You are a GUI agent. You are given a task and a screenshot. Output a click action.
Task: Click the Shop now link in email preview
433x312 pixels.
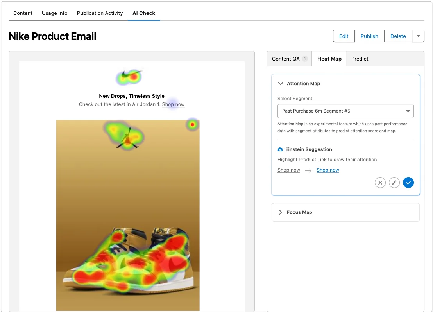(173, 104)
